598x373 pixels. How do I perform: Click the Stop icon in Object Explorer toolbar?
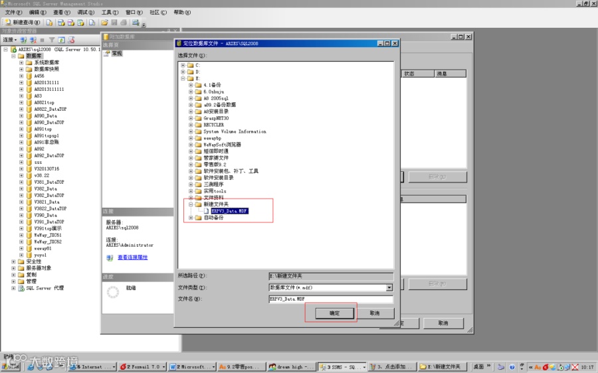click(43, 40)
